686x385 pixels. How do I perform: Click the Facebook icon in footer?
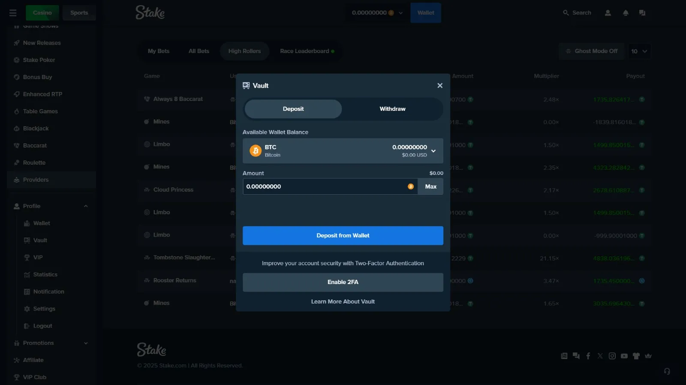pyautogui.click(x=588, y=356)
